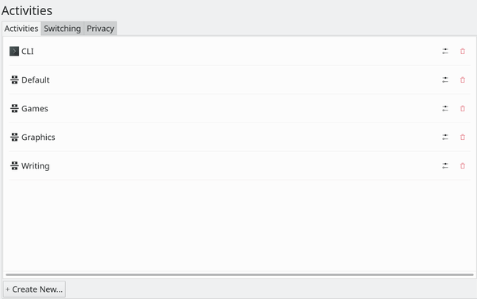Delete the Graphics activity
The image size is (477, 299).
(x=463, y=138)
